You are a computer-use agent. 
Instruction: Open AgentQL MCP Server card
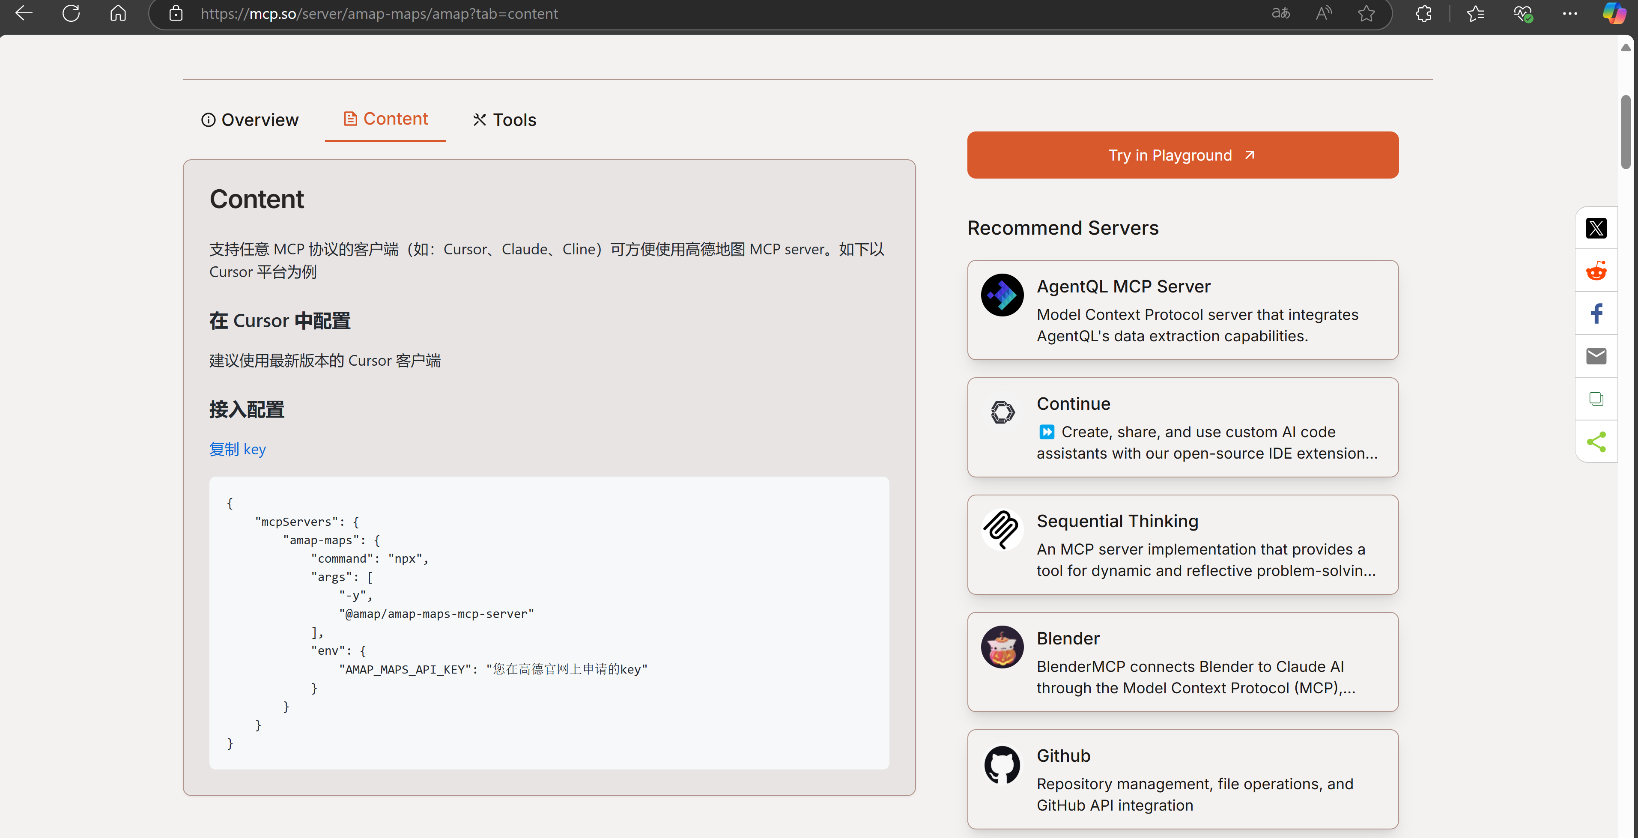coord(1182,310)
